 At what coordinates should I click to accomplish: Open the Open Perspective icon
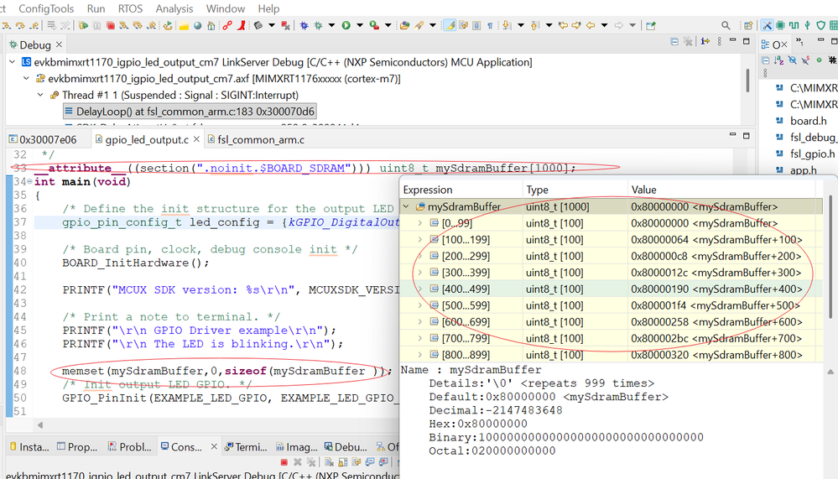pos(748,25)
